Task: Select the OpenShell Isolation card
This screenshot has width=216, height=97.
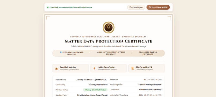Action: [70, 68]
